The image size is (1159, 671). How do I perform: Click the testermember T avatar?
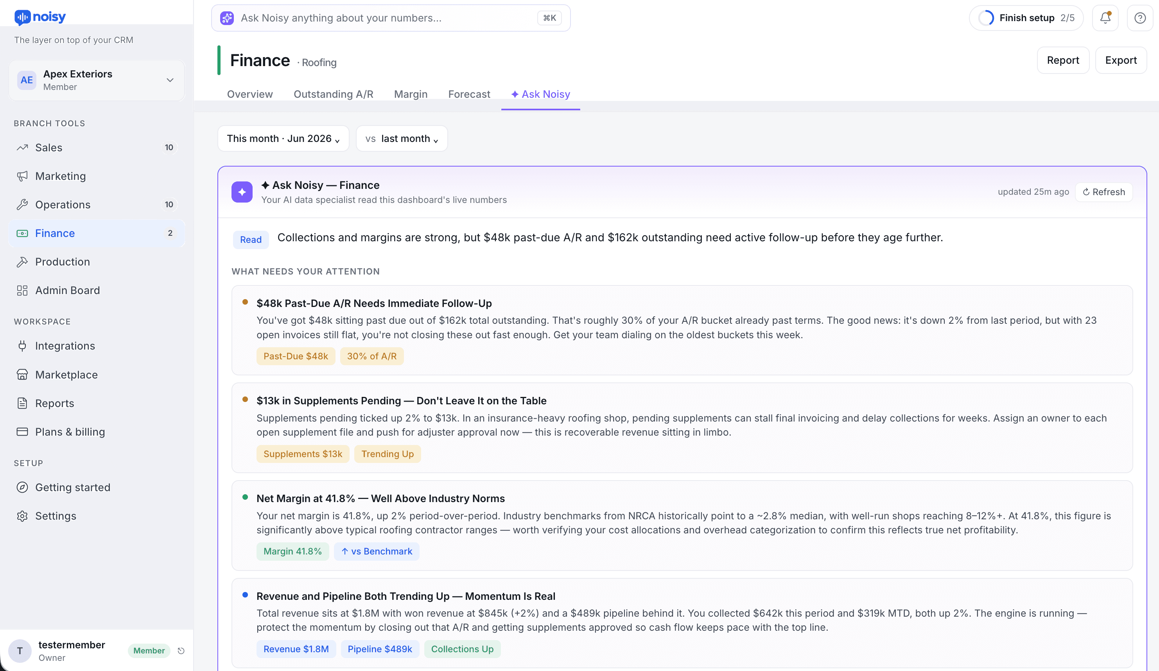click(20, 650)
